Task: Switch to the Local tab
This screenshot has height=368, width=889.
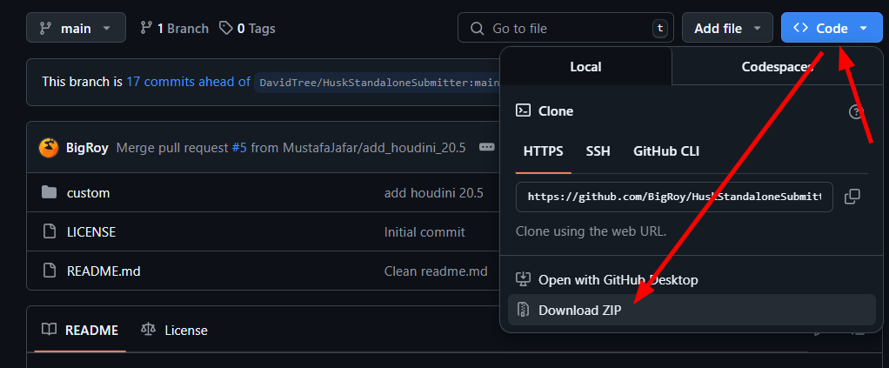Action: [x=585, y=66]
